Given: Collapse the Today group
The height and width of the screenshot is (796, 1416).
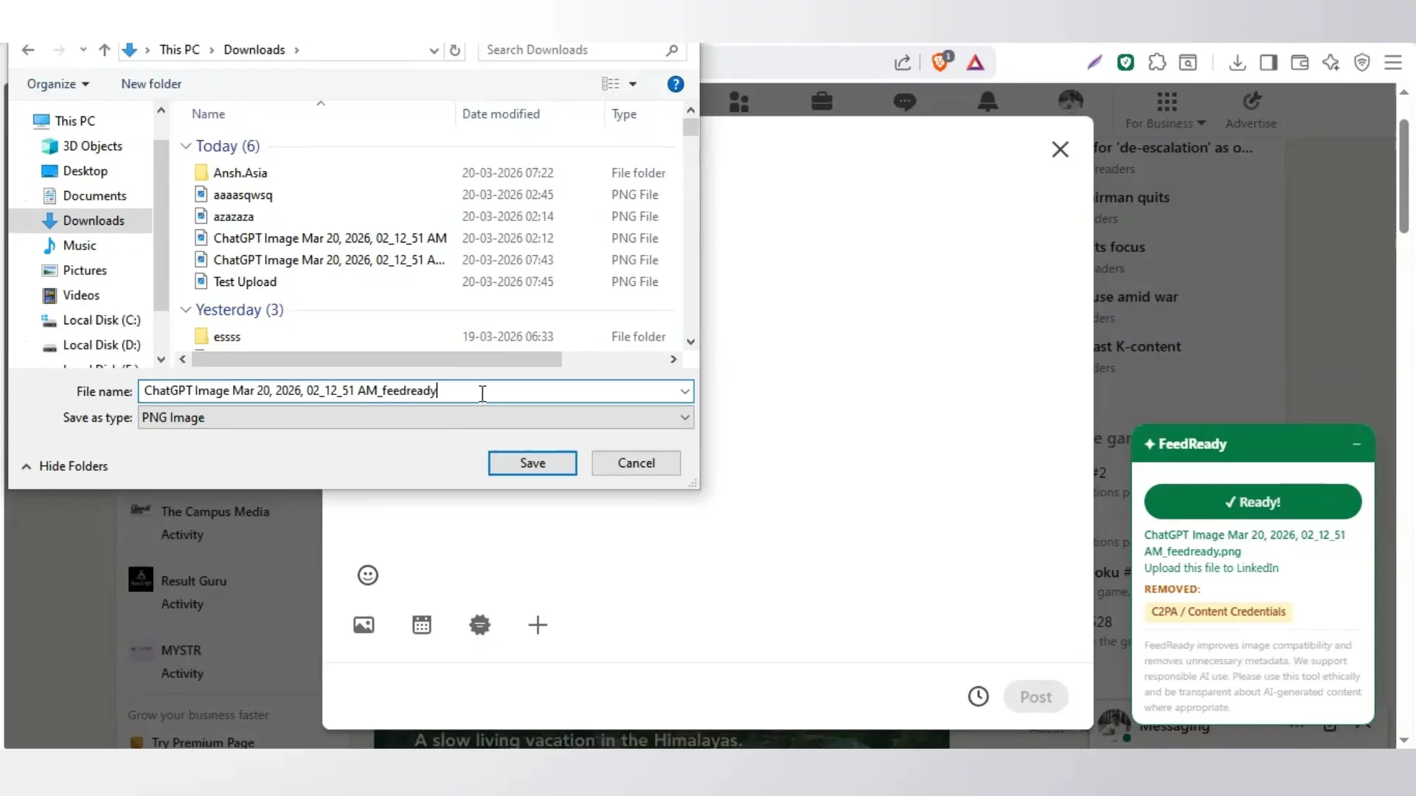Looking at the screenshot, I should 186,146.
